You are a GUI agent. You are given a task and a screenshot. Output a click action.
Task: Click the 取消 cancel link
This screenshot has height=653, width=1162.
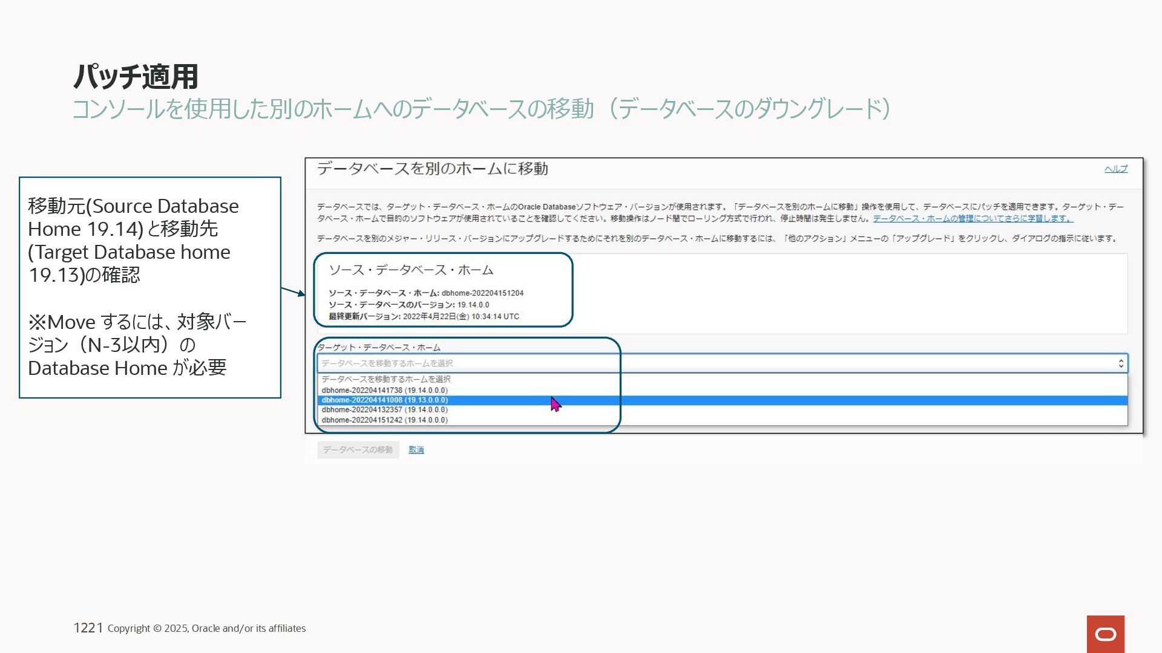tap(416, 450)
